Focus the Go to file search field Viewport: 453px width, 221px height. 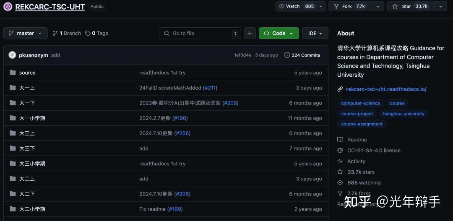pyautogui.click(x=200, y=33)
